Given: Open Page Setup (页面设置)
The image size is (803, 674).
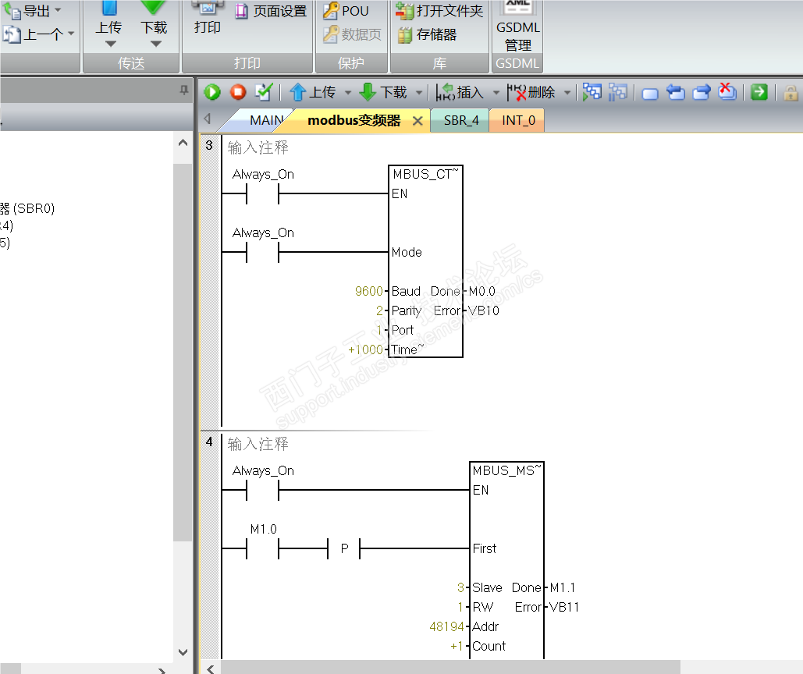Looking at the screenshot, I should coord(271,11).
